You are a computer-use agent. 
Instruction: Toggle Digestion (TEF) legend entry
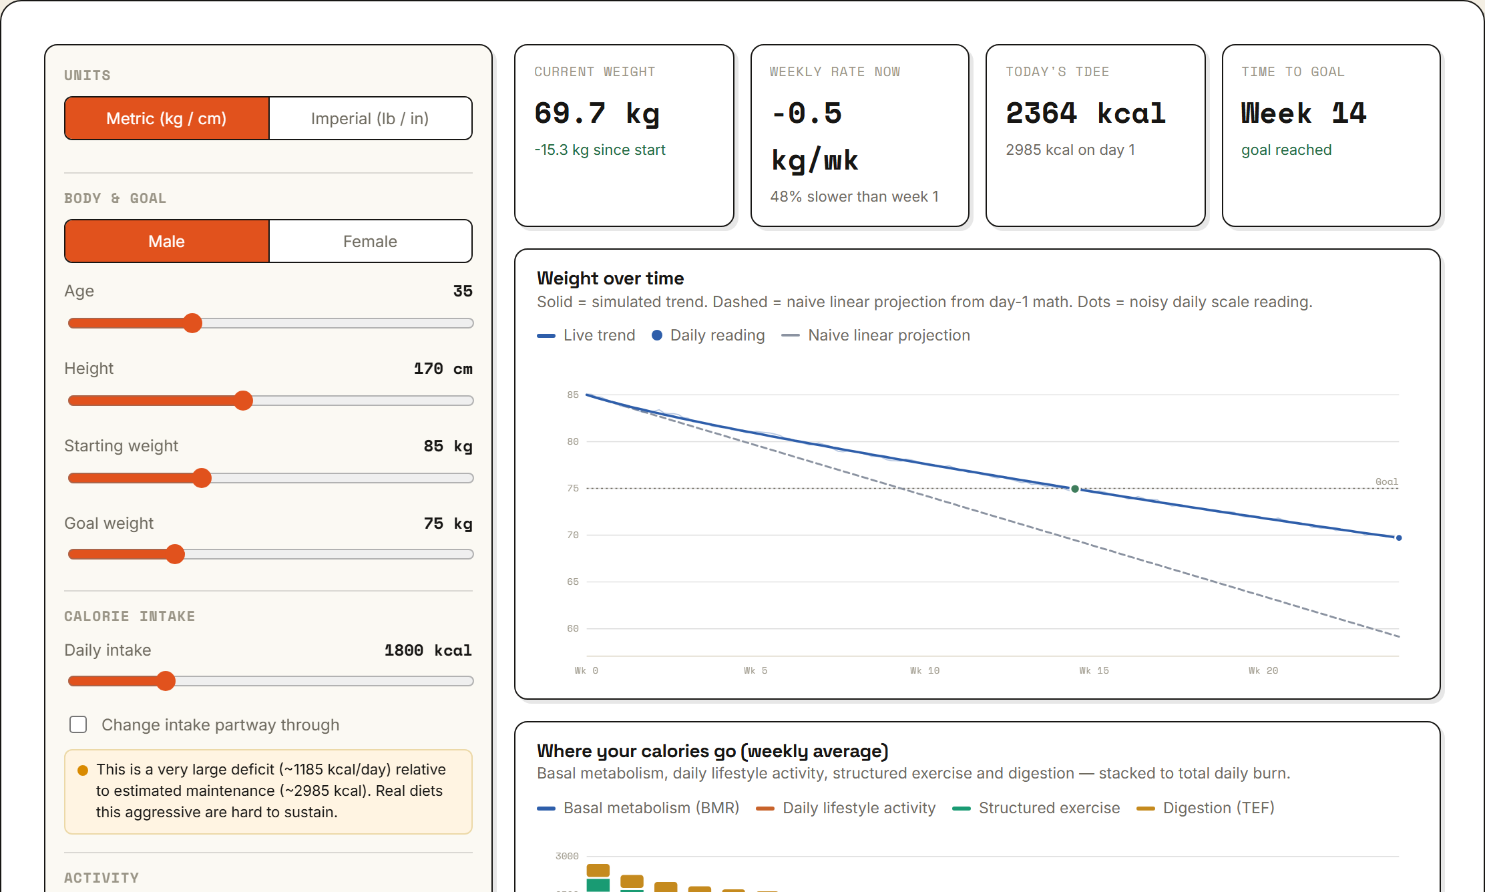(1206, 808)
